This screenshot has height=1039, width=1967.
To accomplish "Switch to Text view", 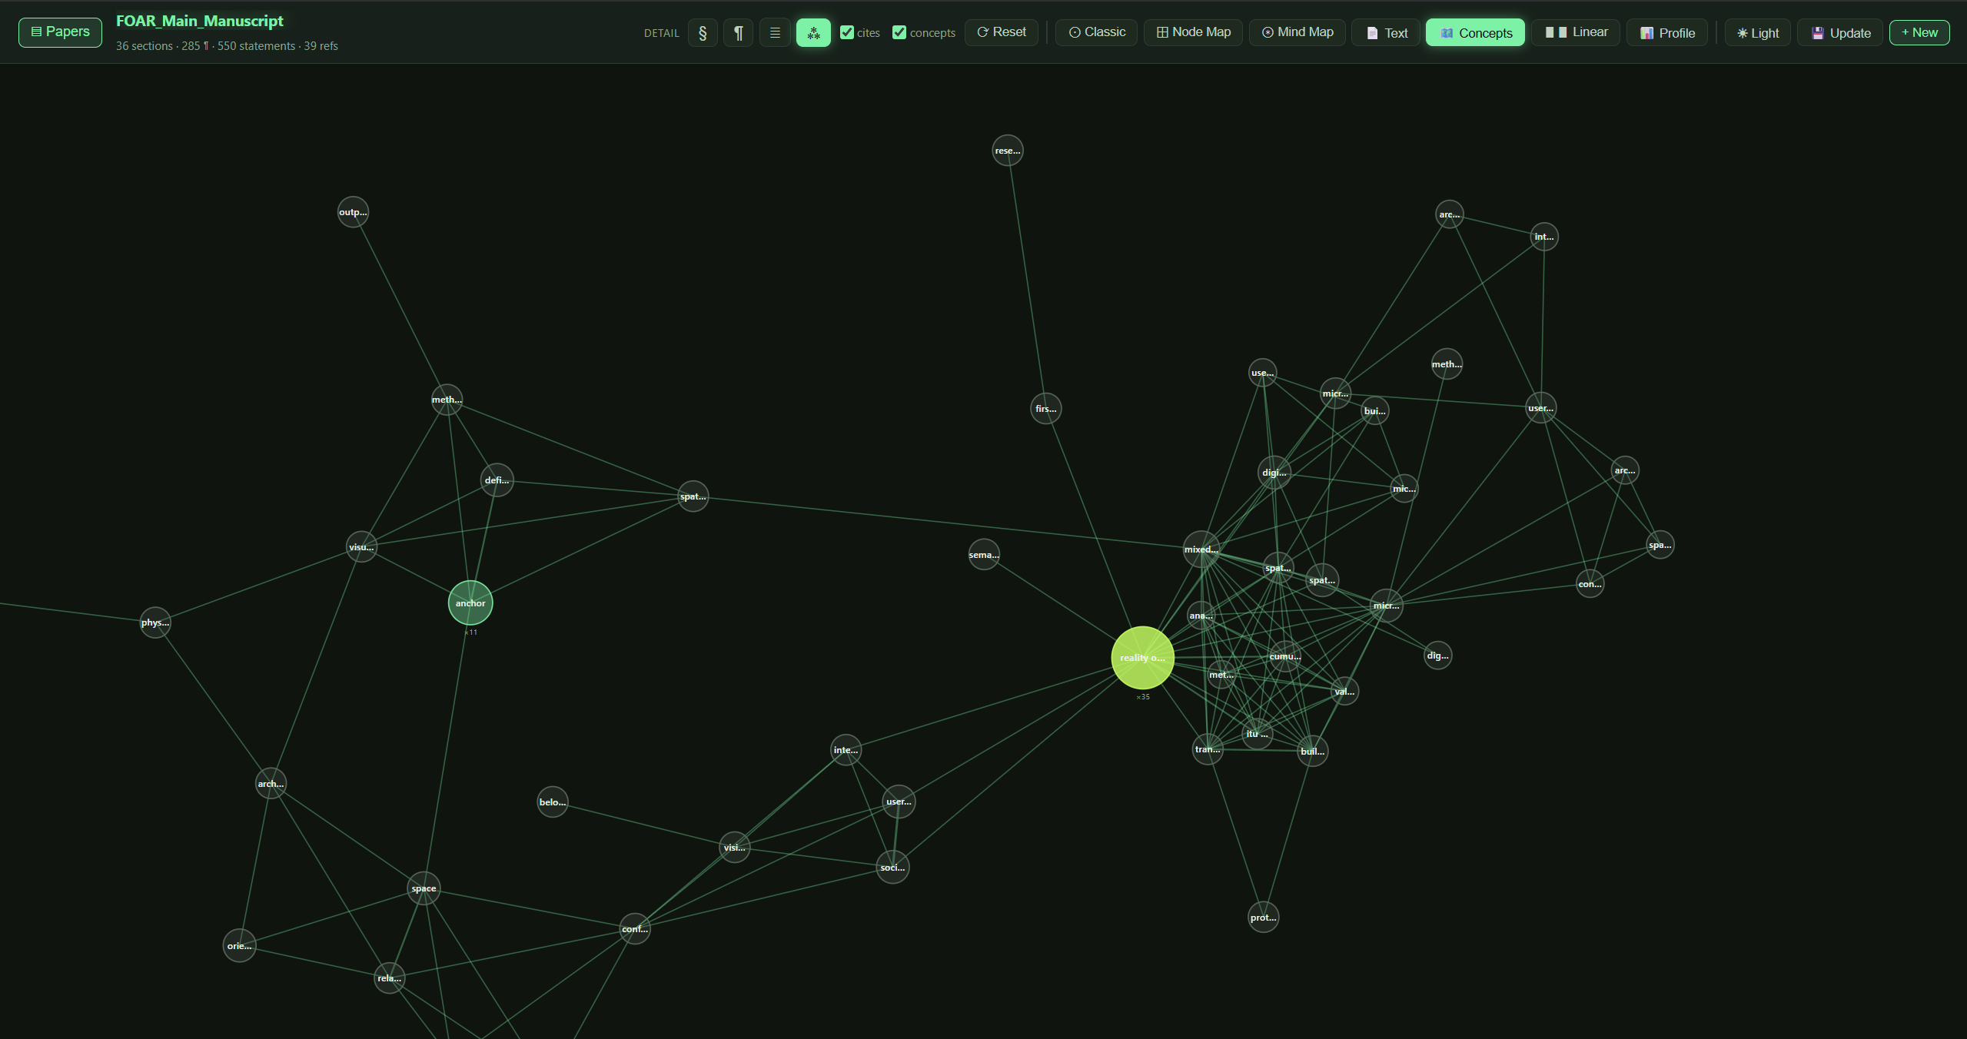I will point(1387,32).
